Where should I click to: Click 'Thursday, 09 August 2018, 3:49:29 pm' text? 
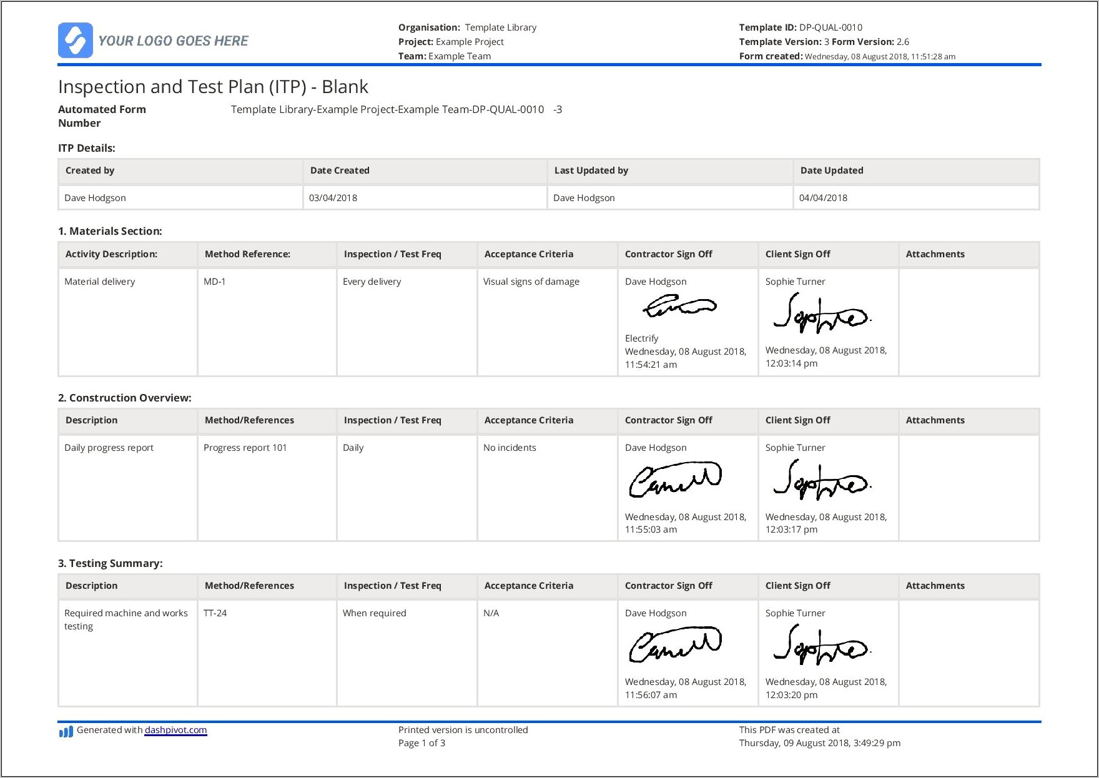[x=819, y=743]
